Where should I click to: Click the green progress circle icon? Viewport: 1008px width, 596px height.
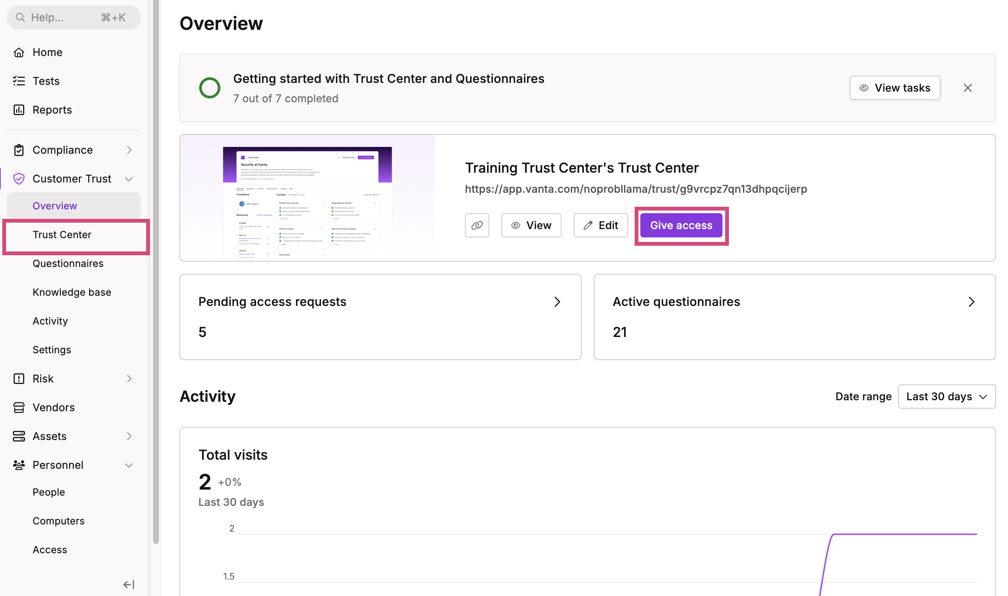coord(210,88)
